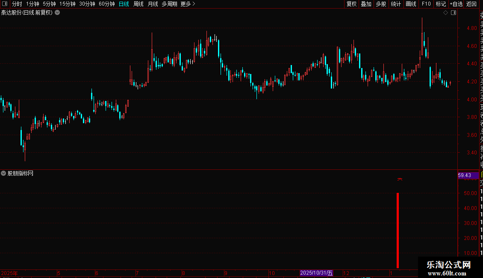Viewport: 483px width, 278px height.
Task: Click the diamond icon on chart header
Action: [445, 13]
